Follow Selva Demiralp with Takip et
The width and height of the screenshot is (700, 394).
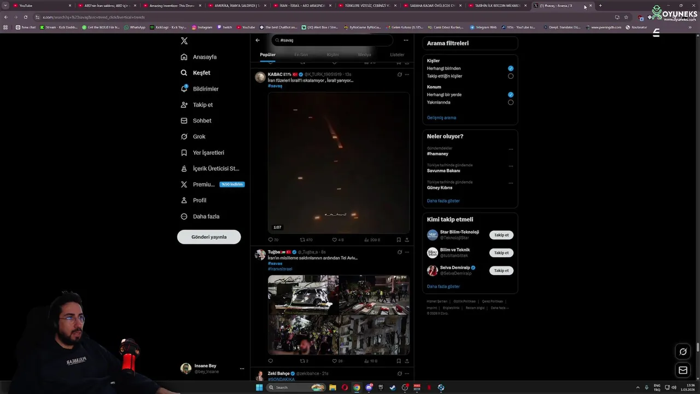pos(501,270)
